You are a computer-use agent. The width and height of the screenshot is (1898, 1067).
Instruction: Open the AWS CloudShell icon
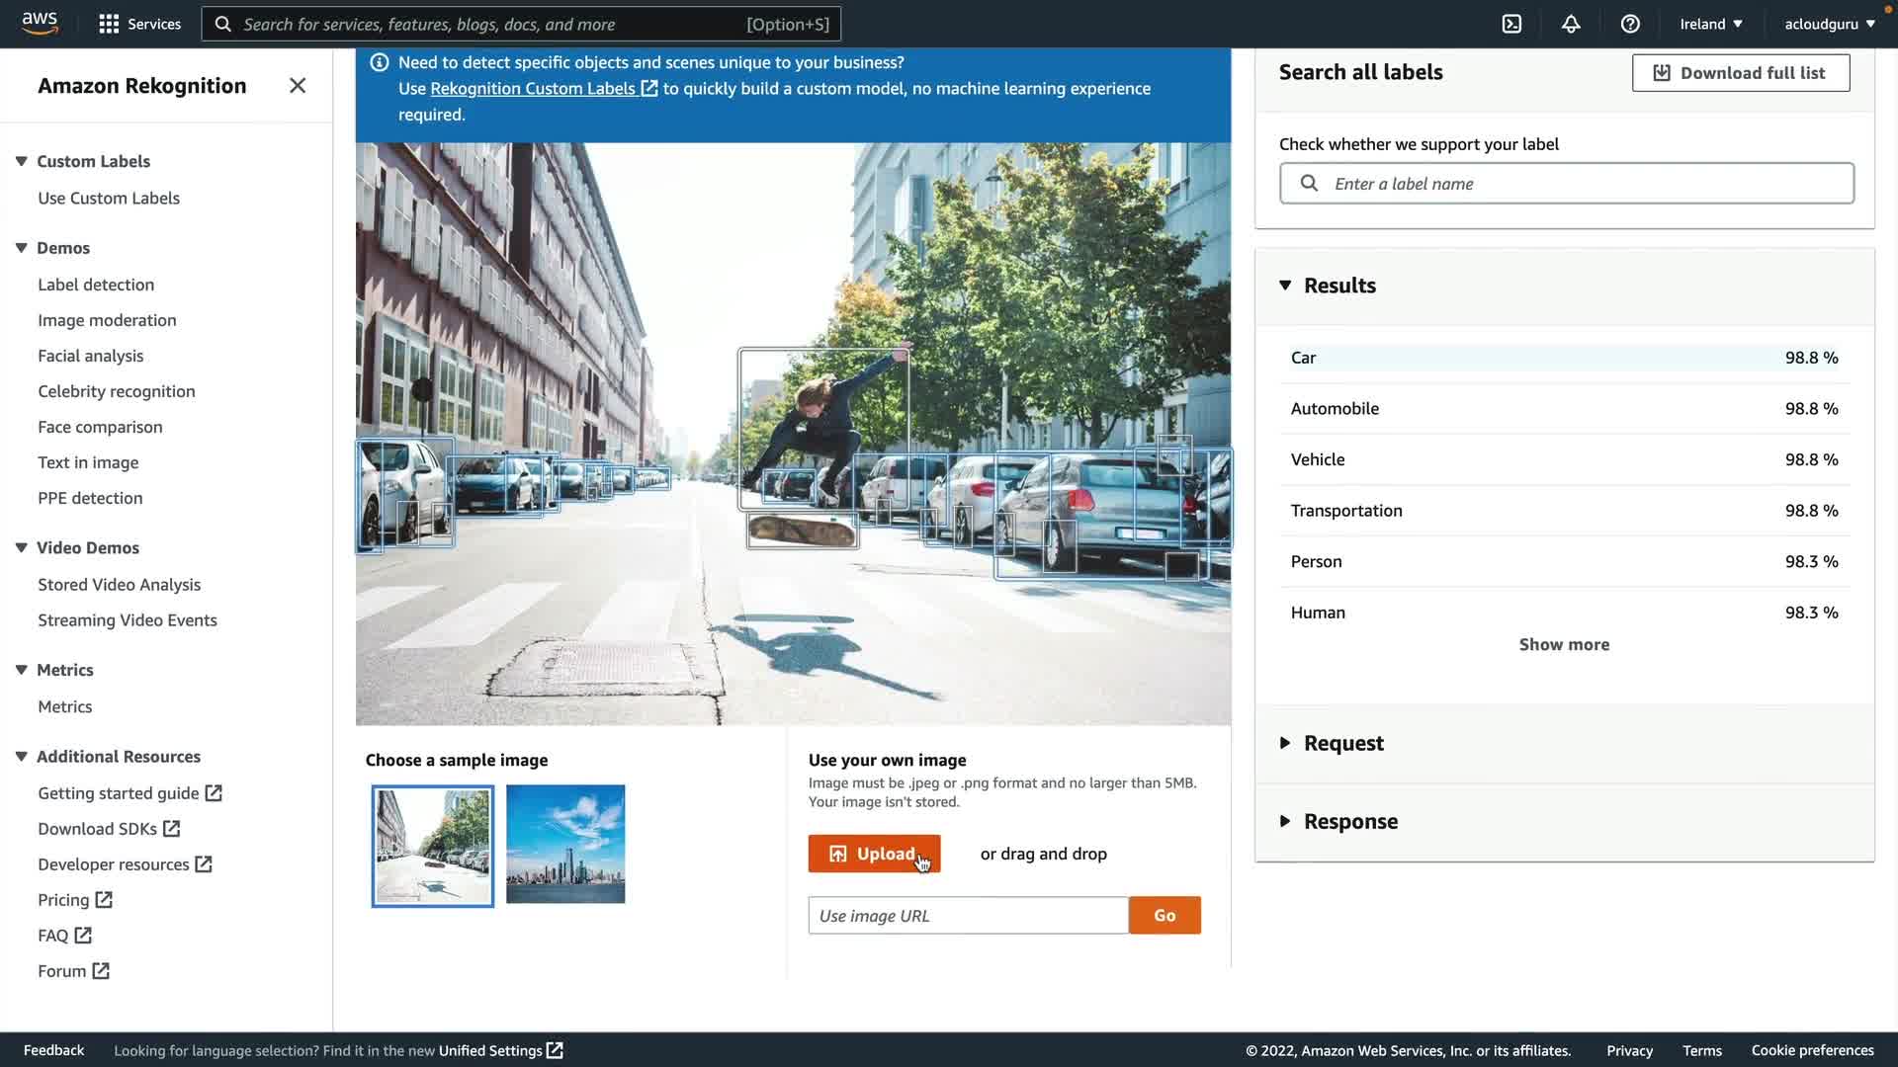pyautogui.click(x=1511, y=24)
